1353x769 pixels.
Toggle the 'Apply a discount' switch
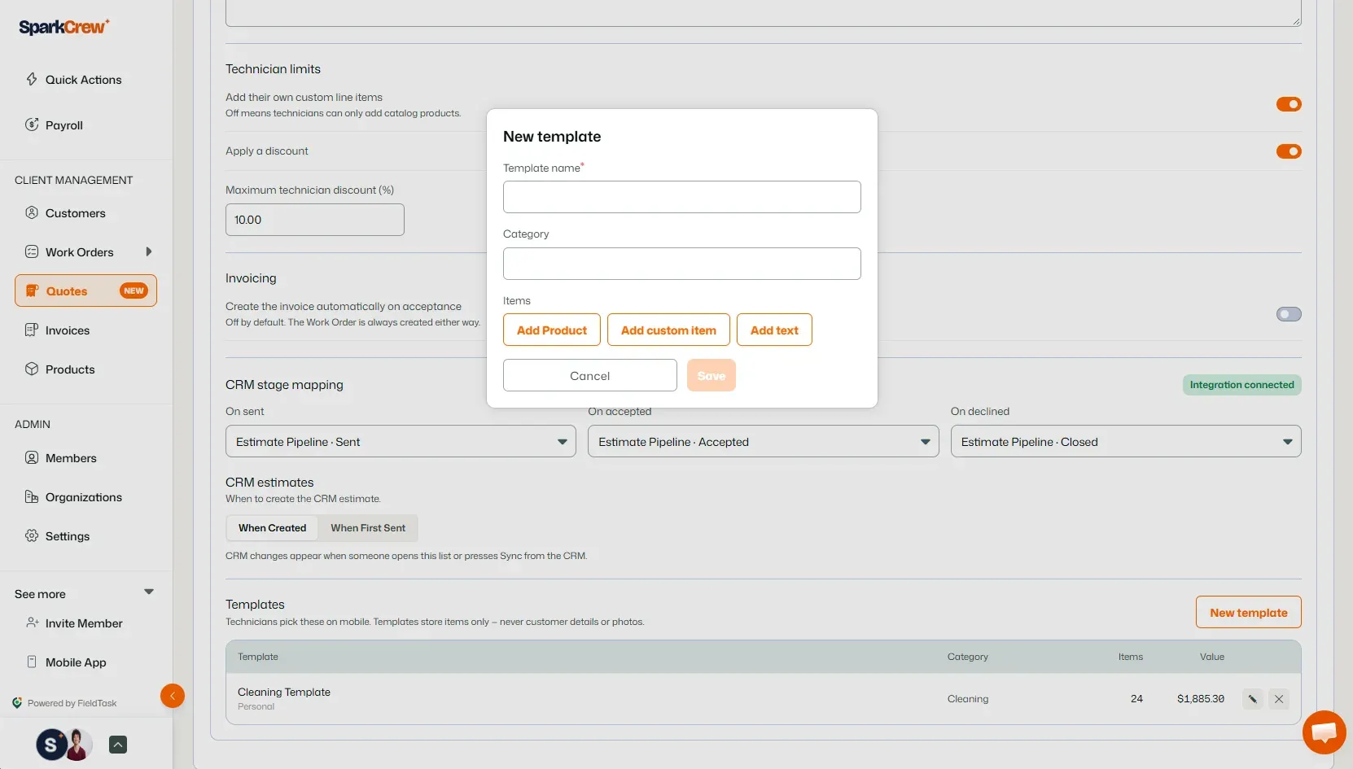pos(1289,151)
